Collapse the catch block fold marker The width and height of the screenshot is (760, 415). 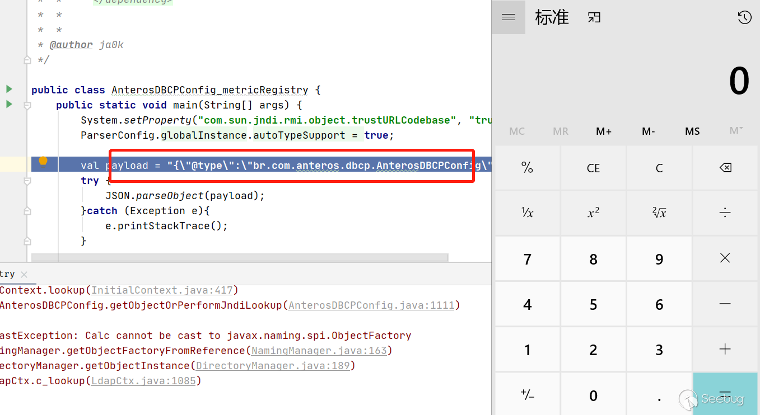point(27,211)
